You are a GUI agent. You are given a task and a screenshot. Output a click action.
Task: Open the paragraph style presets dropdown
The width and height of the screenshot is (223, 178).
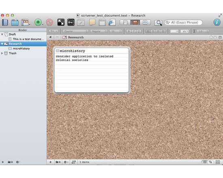point(54,31)
